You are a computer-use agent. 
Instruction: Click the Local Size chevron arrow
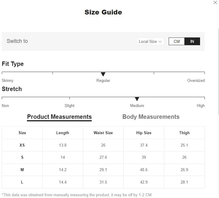click(x=160, y=42)
